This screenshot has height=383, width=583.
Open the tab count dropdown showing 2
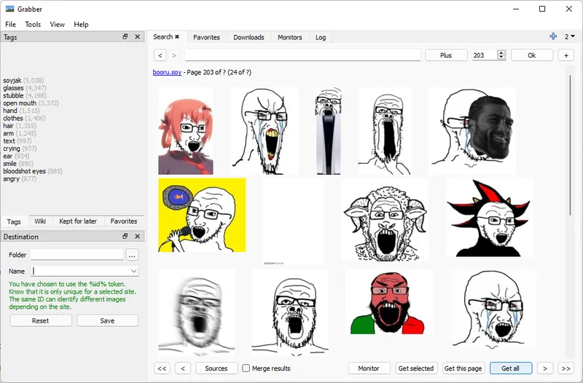coord(569,36)
